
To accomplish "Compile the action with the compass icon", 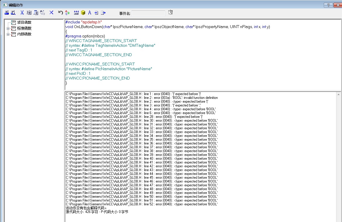I will coord(90,13).
